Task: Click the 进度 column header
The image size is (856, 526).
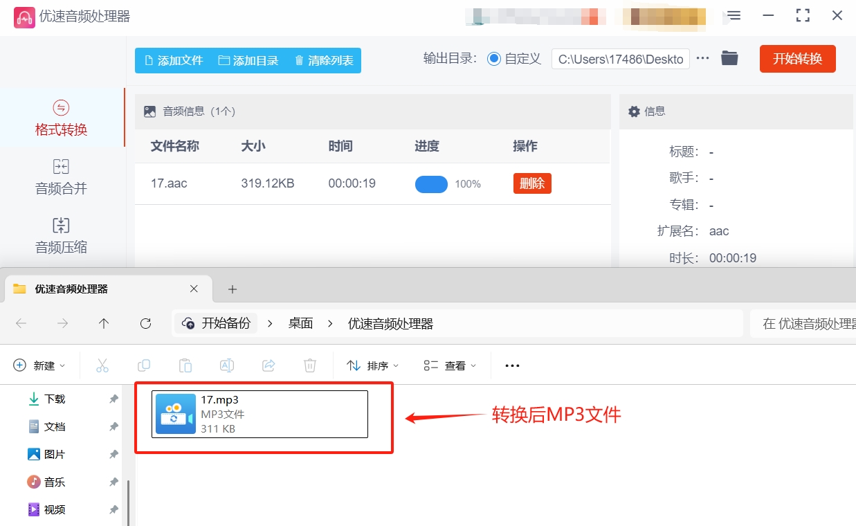Action: point(427,146)
